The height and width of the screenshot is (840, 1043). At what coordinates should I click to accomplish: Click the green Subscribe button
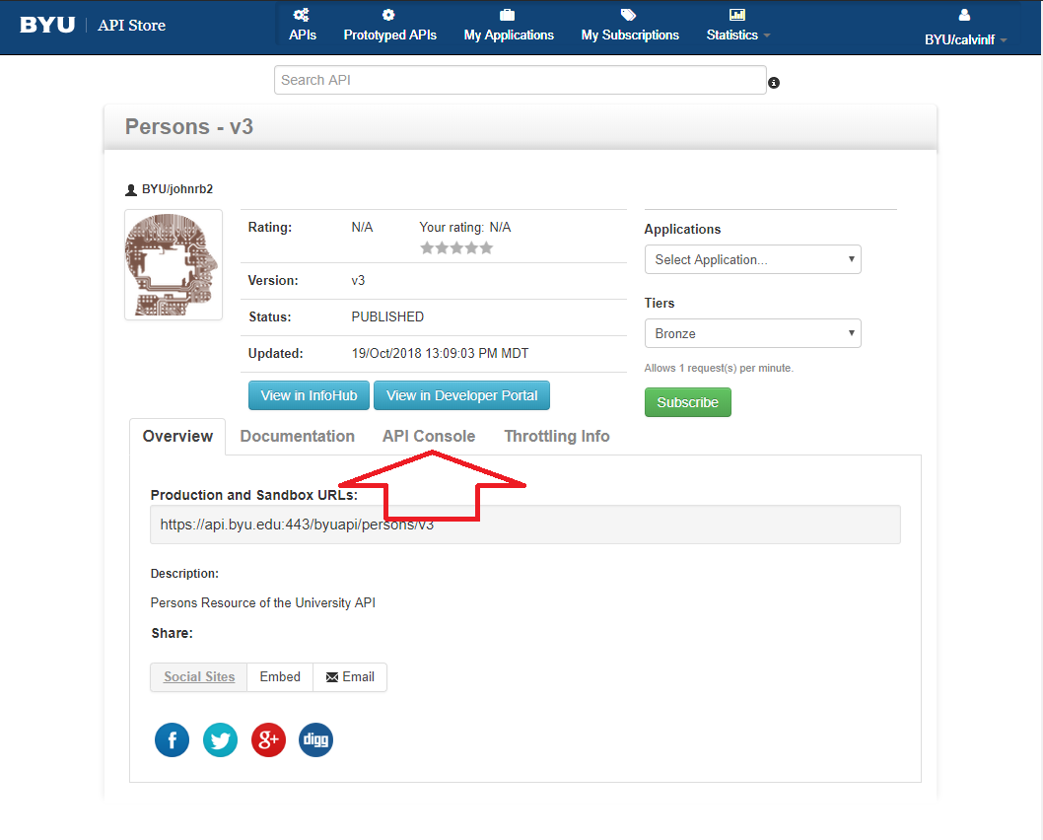(688, 402)
